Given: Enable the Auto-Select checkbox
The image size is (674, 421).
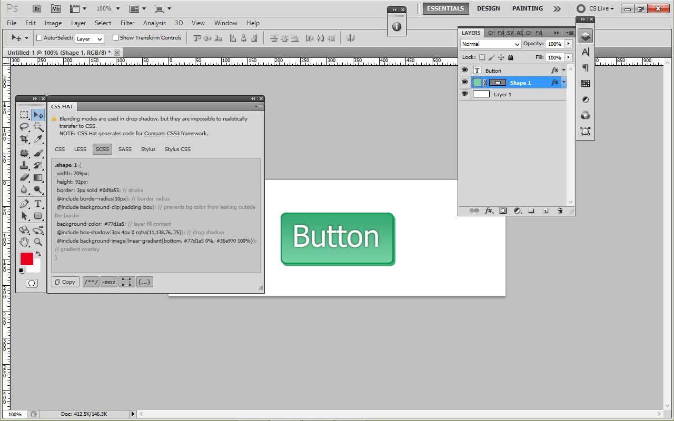Looking at the screenshot, I should point(39,38).
